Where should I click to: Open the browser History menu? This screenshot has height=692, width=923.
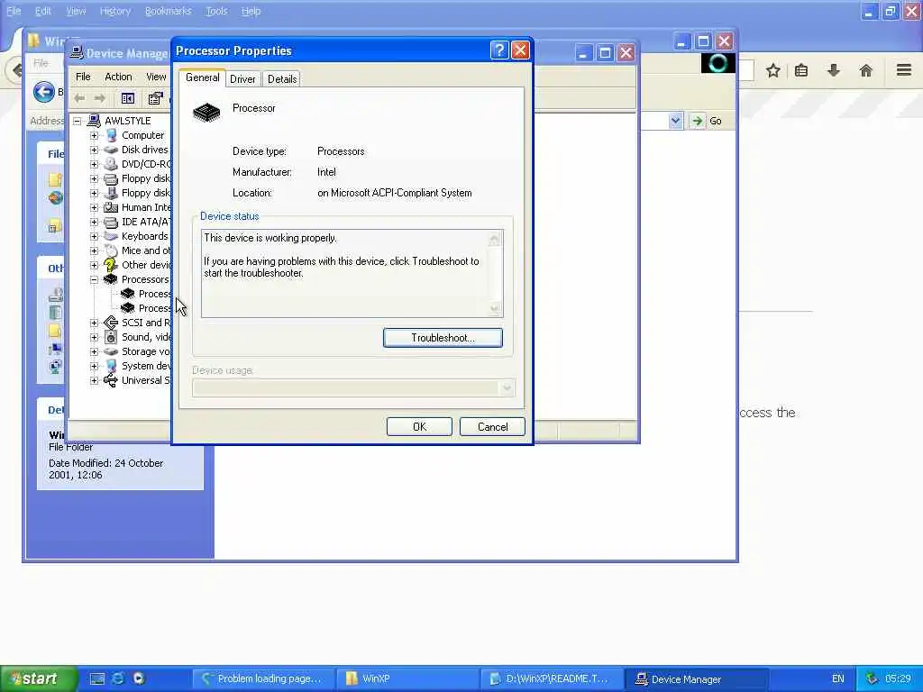pyautogui.click(x=114, y=11)
